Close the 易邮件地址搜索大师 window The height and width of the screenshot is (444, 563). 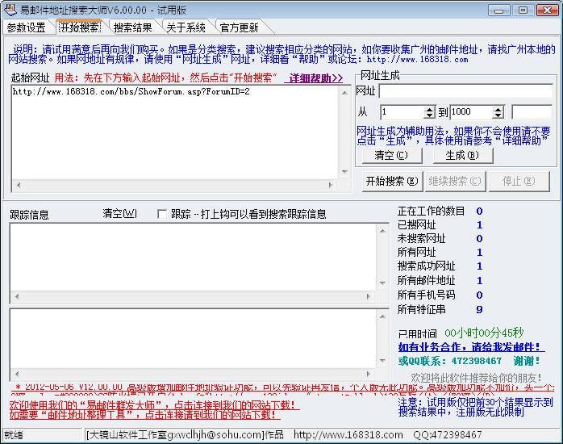[547, 10]
